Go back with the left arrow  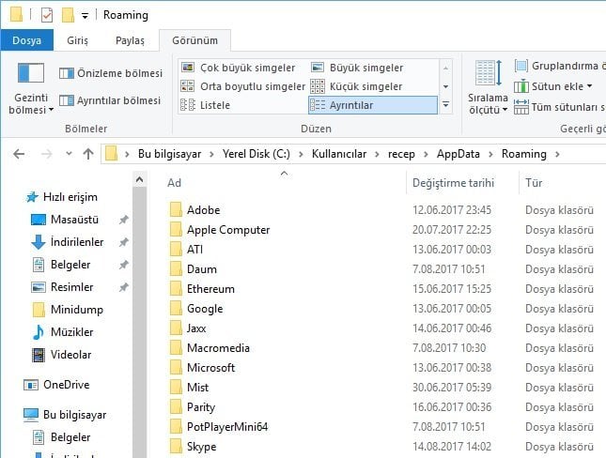[x=19, y=154]
